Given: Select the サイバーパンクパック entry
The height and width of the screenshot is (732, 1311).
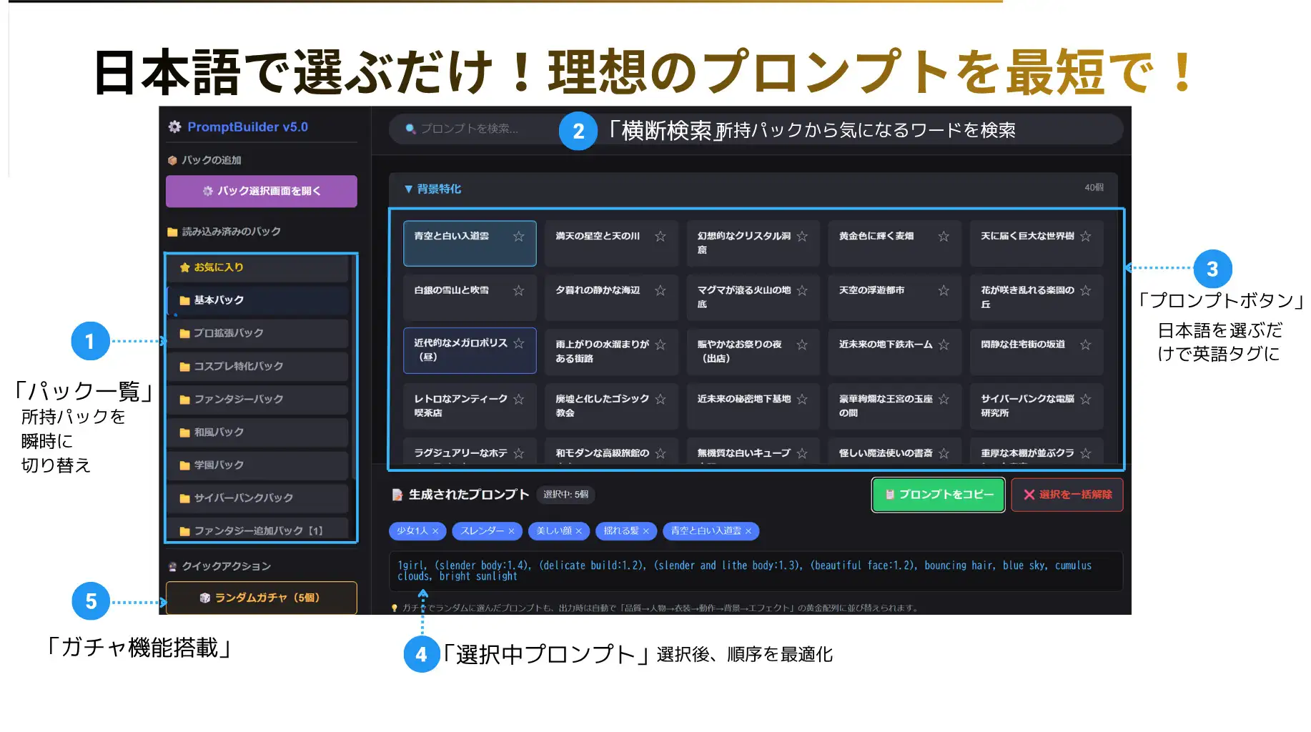Looking at the screenshot, I should (x=258, y=498).
